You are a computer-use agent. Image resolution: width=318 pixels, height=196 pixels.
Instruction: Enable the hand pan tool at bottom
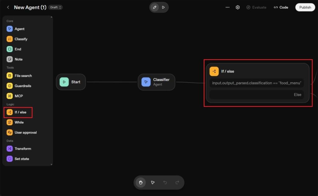point(140,183)
